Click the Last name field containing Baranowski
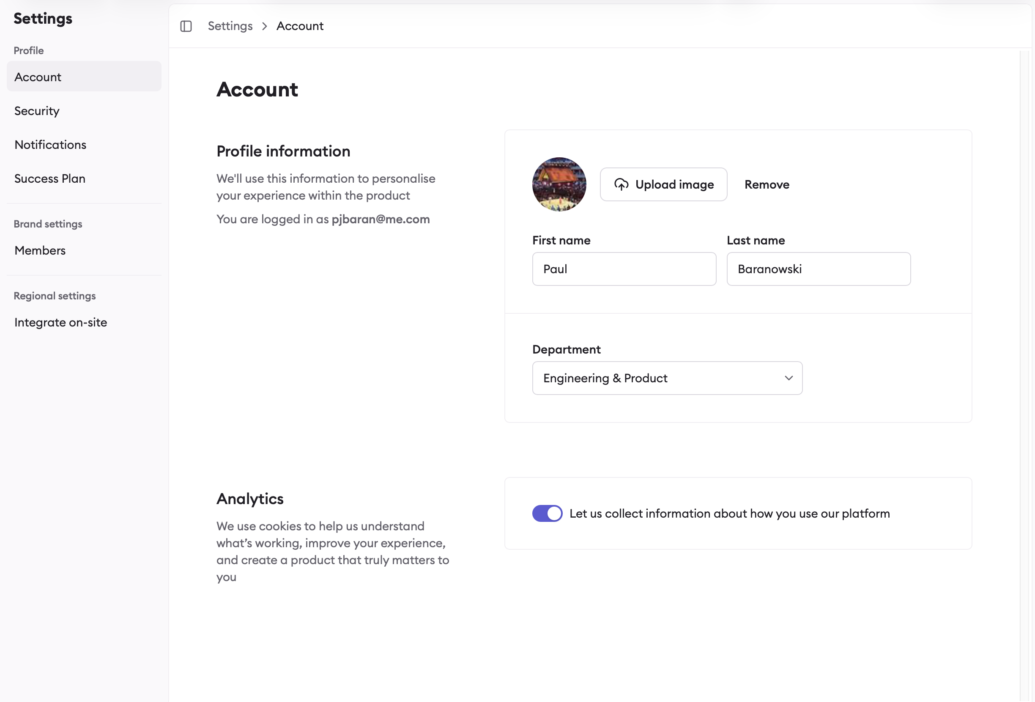This screenshot has width=1035, height=702. tap(818, 269)
